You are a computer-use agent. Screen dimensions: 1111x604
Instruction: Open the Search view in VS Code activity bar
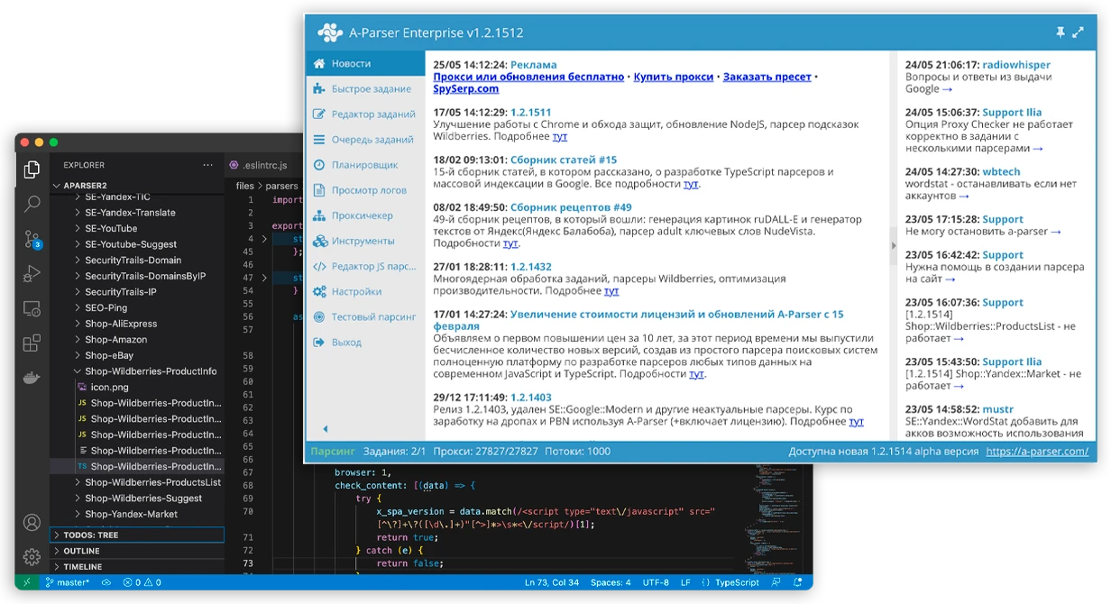click(x=32, y=204)
